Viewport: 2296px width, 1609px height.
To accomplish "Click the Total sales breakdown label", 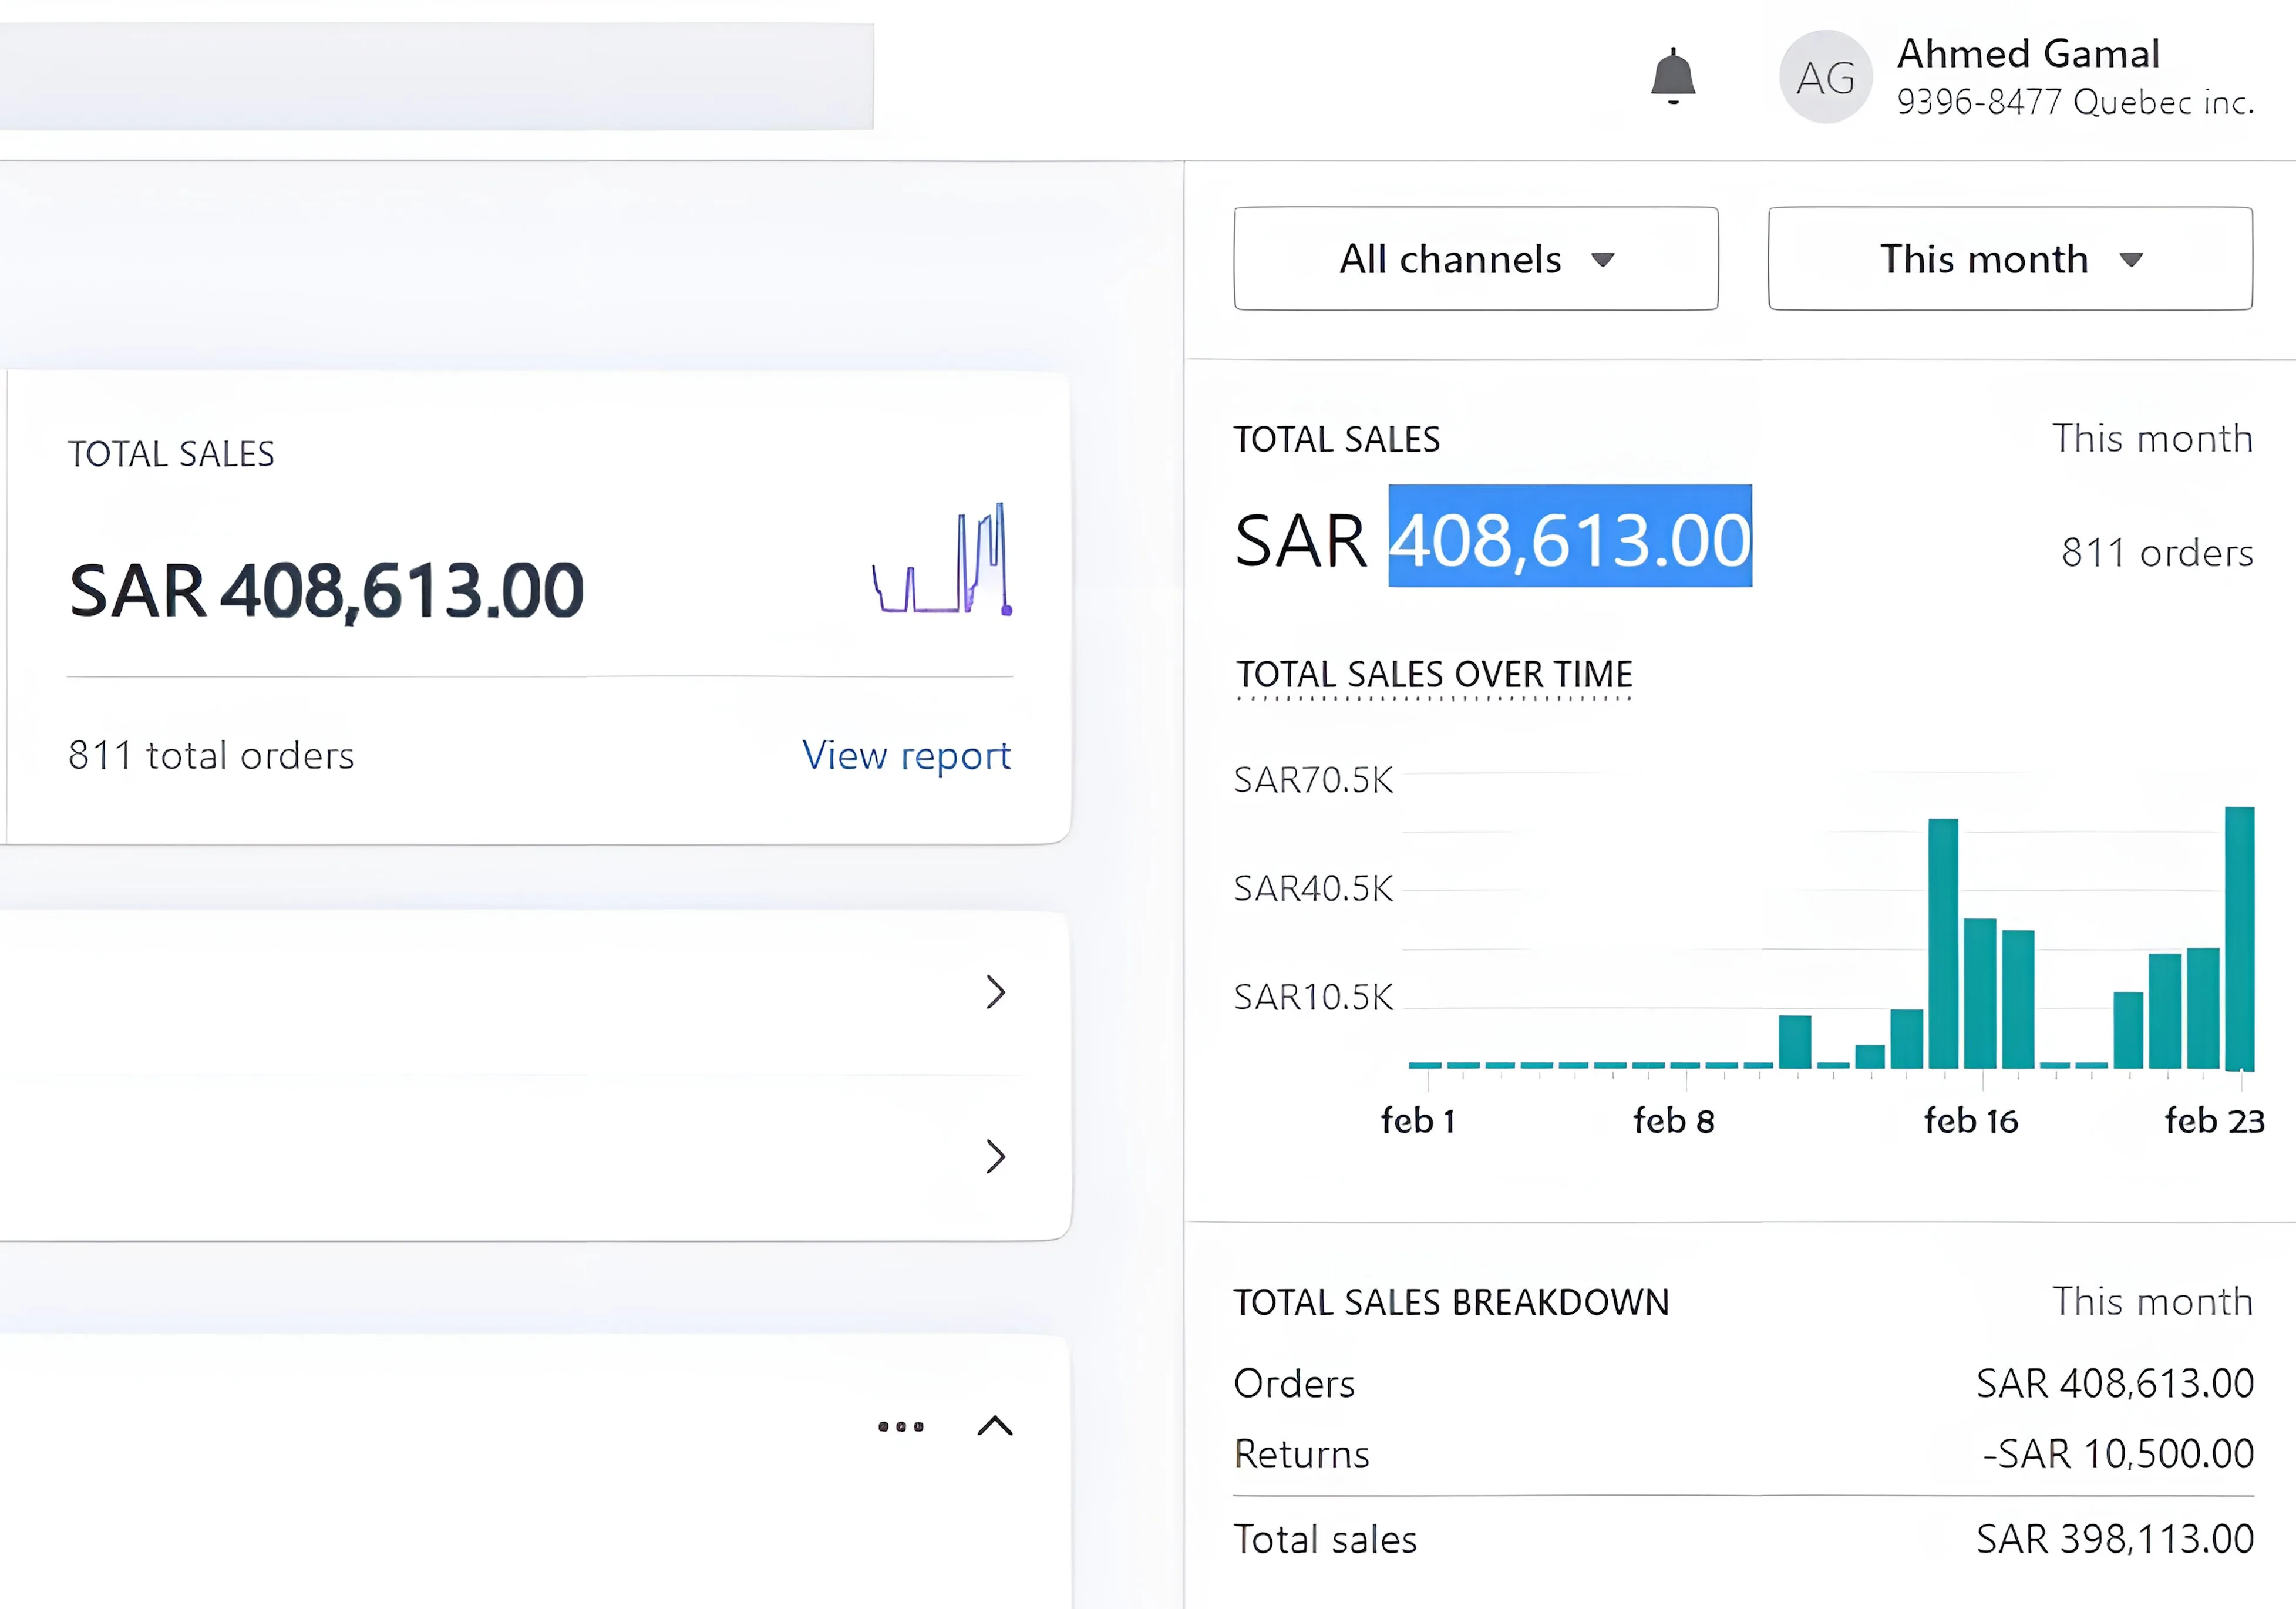I will [1325, 1539].
